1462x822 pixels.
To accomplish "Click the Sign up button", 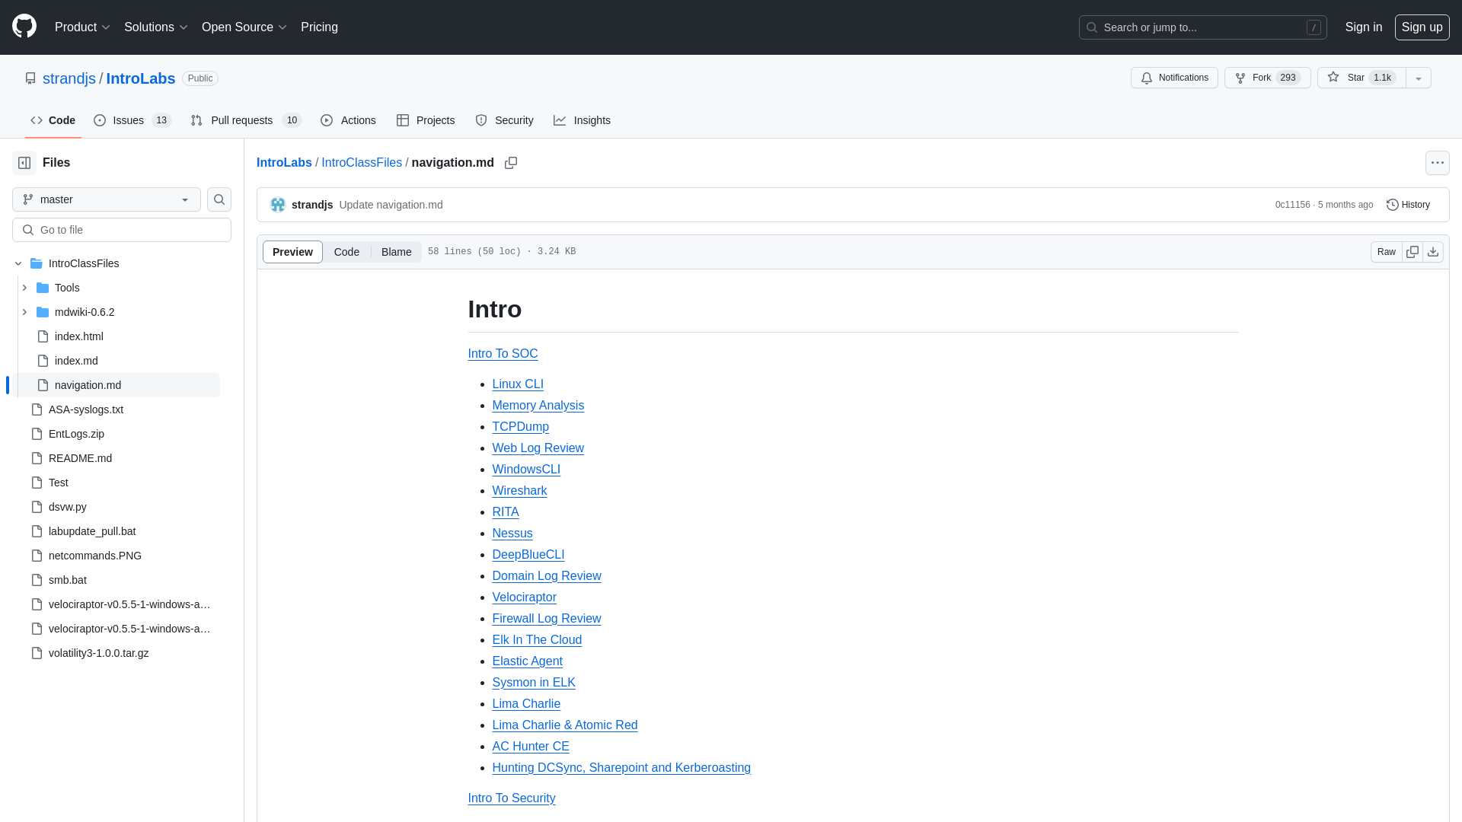I will click(1422, 27).
